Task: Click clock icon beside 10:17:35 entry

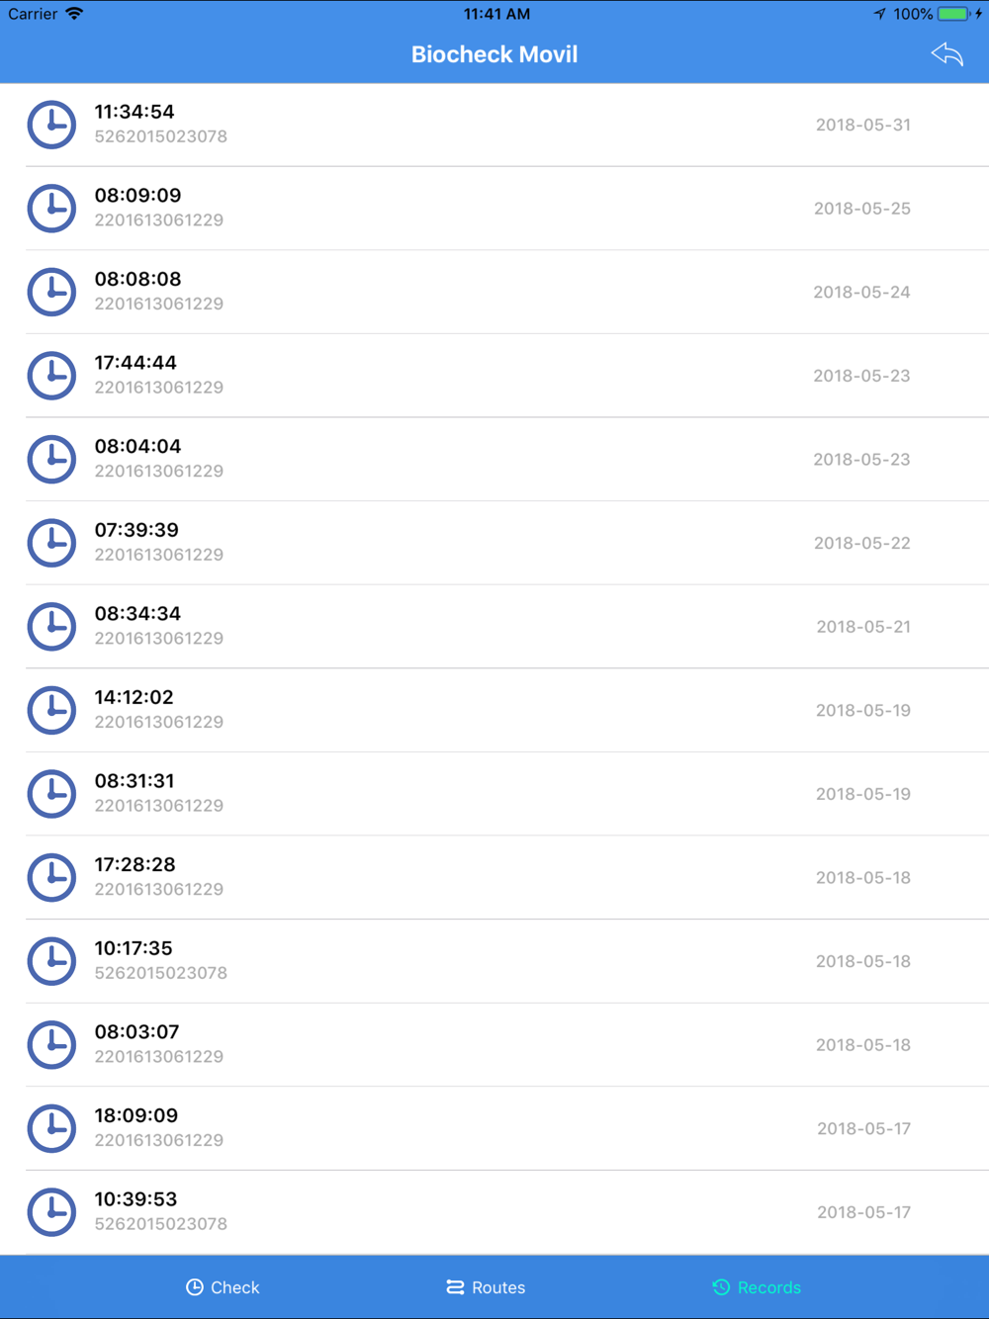Action: click(x=51, y=961)
